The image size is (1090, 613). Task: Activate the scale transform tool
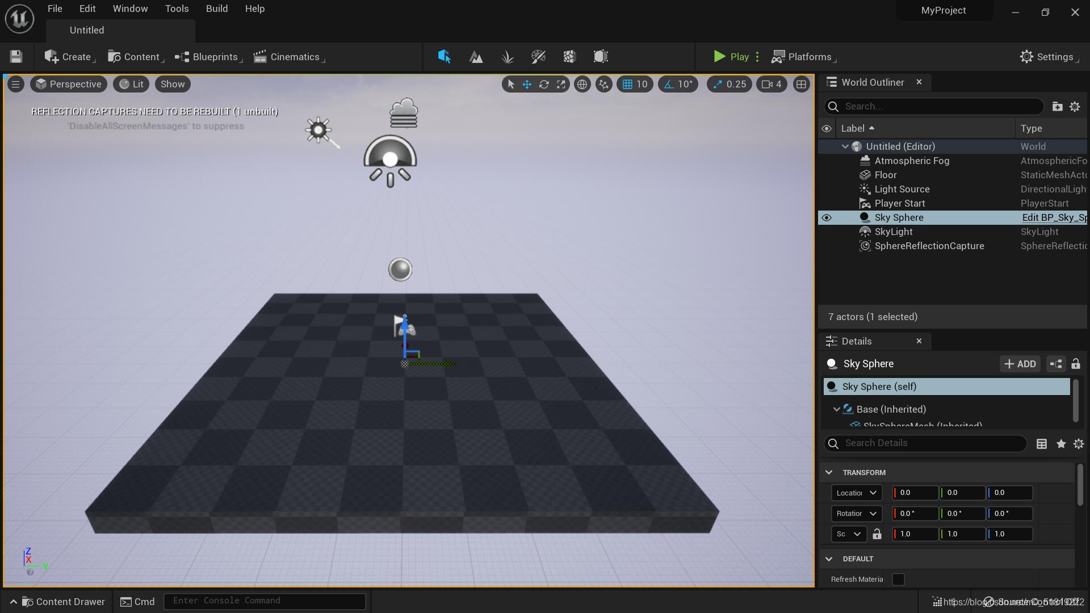[561, 85]
